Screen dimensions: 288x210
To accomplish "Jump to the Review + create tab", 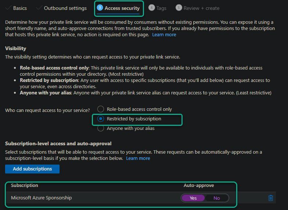I will pos(201,8).
